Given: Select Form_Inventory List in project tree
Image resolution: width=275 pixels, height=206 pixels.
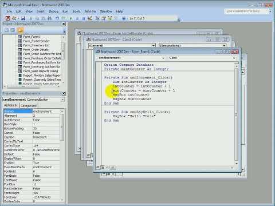Looking at the screenshot, I should (36, 45).
